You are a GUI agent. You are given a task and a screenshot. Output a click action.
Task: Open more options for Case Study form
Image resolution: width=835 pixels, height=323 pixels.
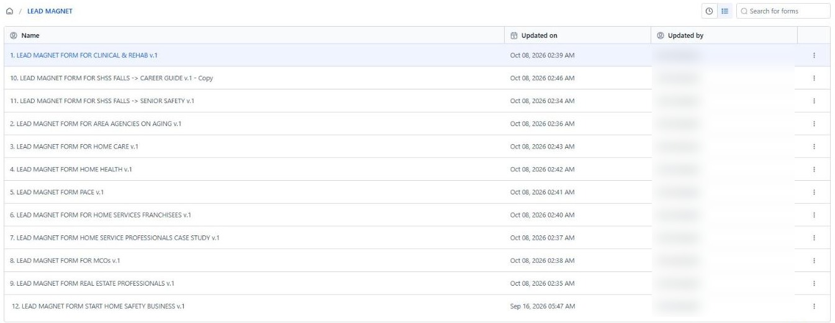pyautogui.click(x=814, y=238)
